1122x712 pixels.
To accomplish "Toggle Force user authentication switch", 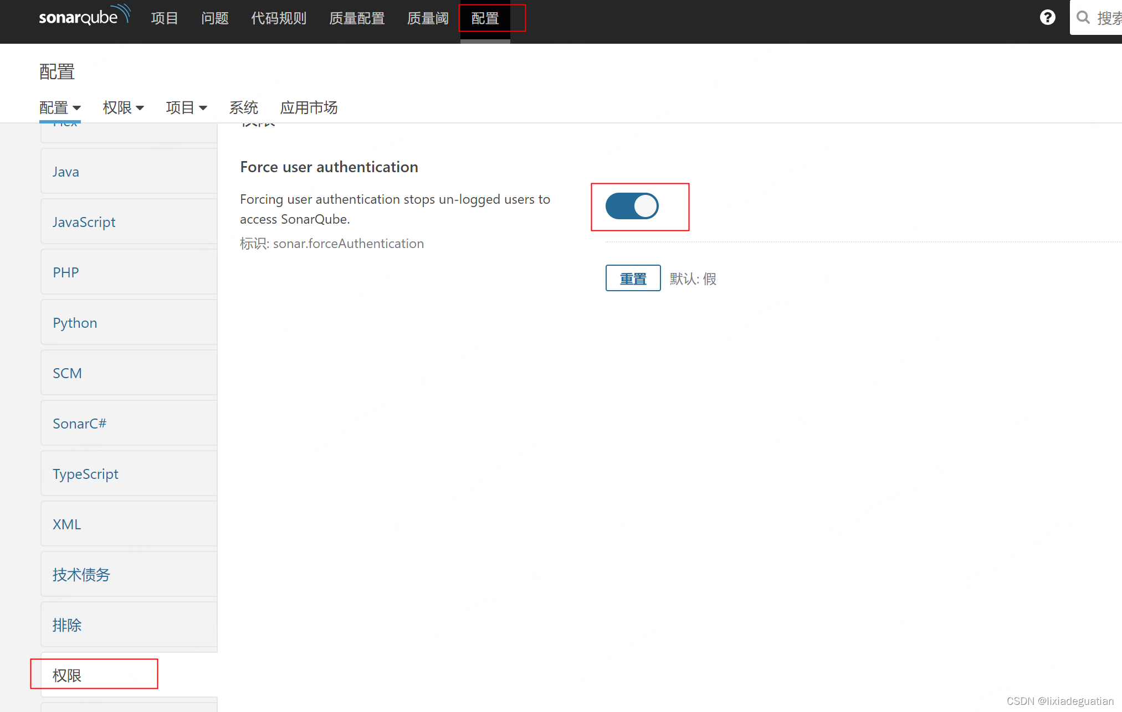I will point(632,206).
